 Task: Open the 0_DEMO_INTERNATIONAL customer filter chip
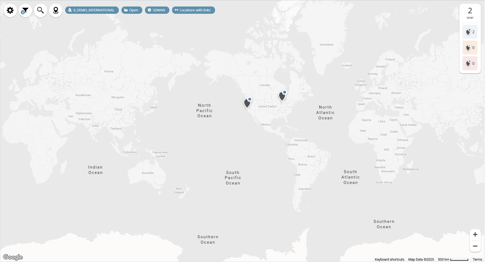pyautogui.click(x=92, y=10)
